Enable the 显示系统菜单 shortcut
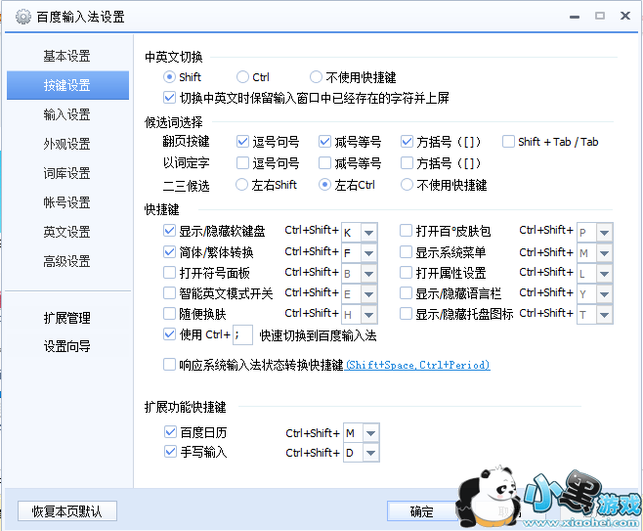This screenshot has width=643, height=531. tap(406, 251)
